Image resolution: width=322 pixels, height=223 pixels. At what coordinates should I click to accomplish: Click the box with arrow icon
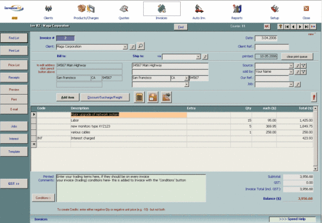coord(166,97)
